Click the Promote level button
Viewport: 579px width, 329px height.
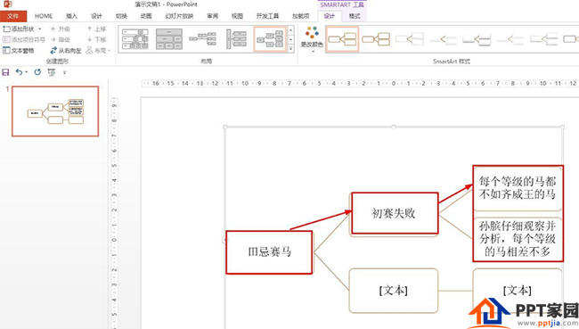point(61,29)
